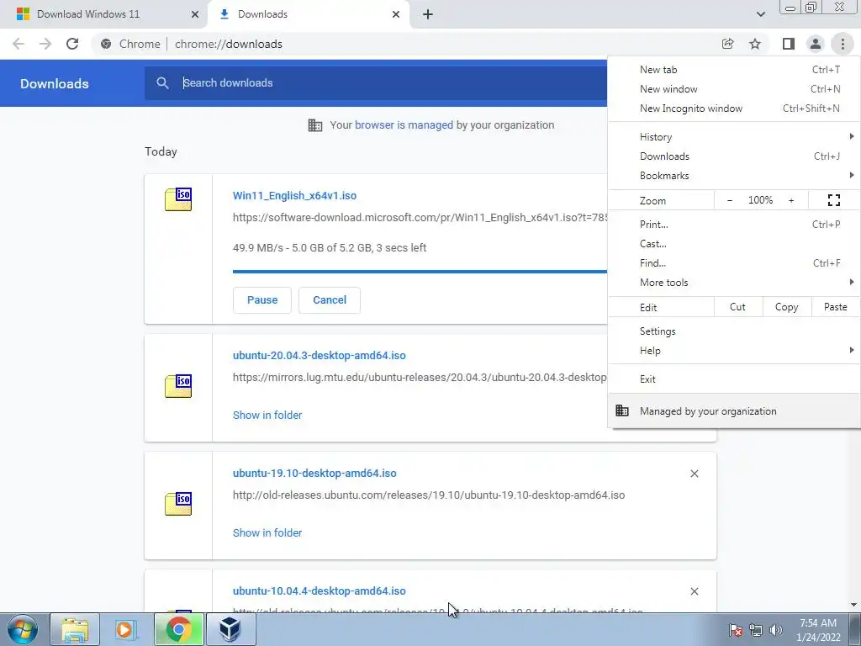Click the network tray icon

coord(756,629)
